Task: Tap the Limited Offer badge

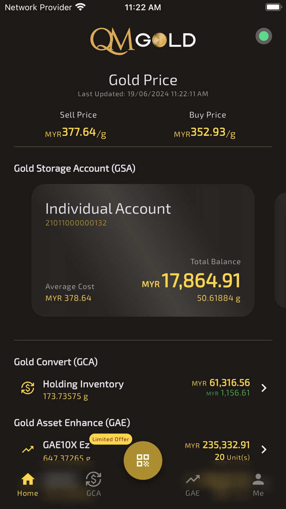Action: pyautogui.click(x=111, y=439)
